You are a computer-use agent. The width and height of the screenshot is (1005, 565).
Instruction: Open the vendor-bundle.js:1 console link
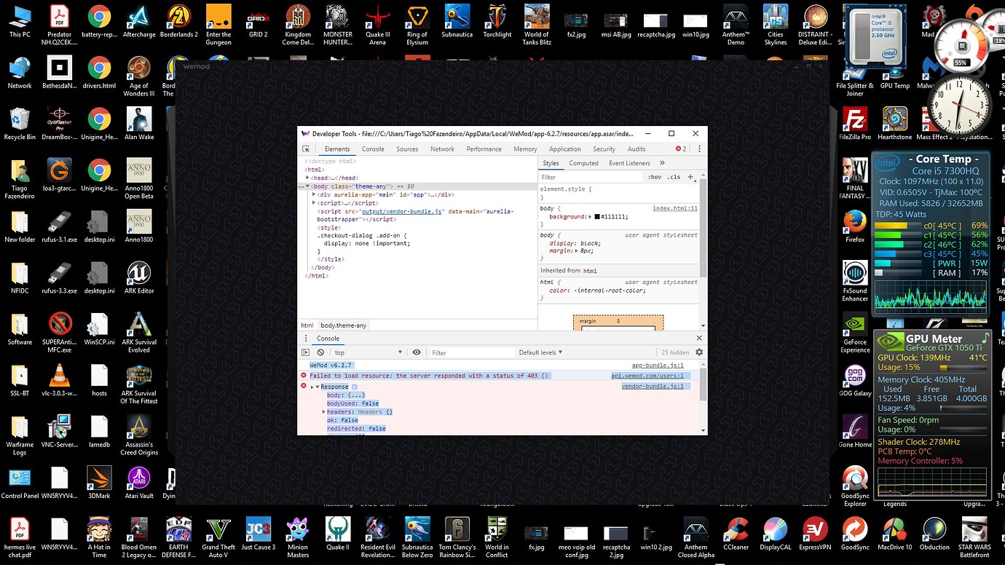tap(653, 386)
